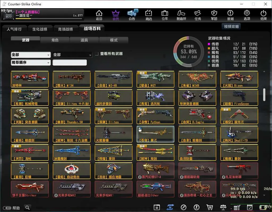Open the 军团 clan shield icon
The height and width of the screenshot is (212, 272).
[214, 15]
